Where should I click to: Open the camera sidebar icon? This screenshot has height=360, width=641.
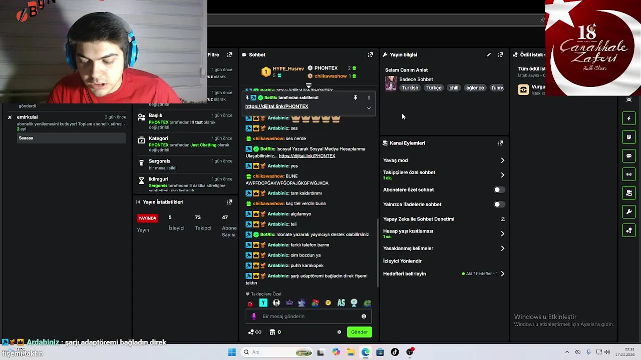[629, 193]
